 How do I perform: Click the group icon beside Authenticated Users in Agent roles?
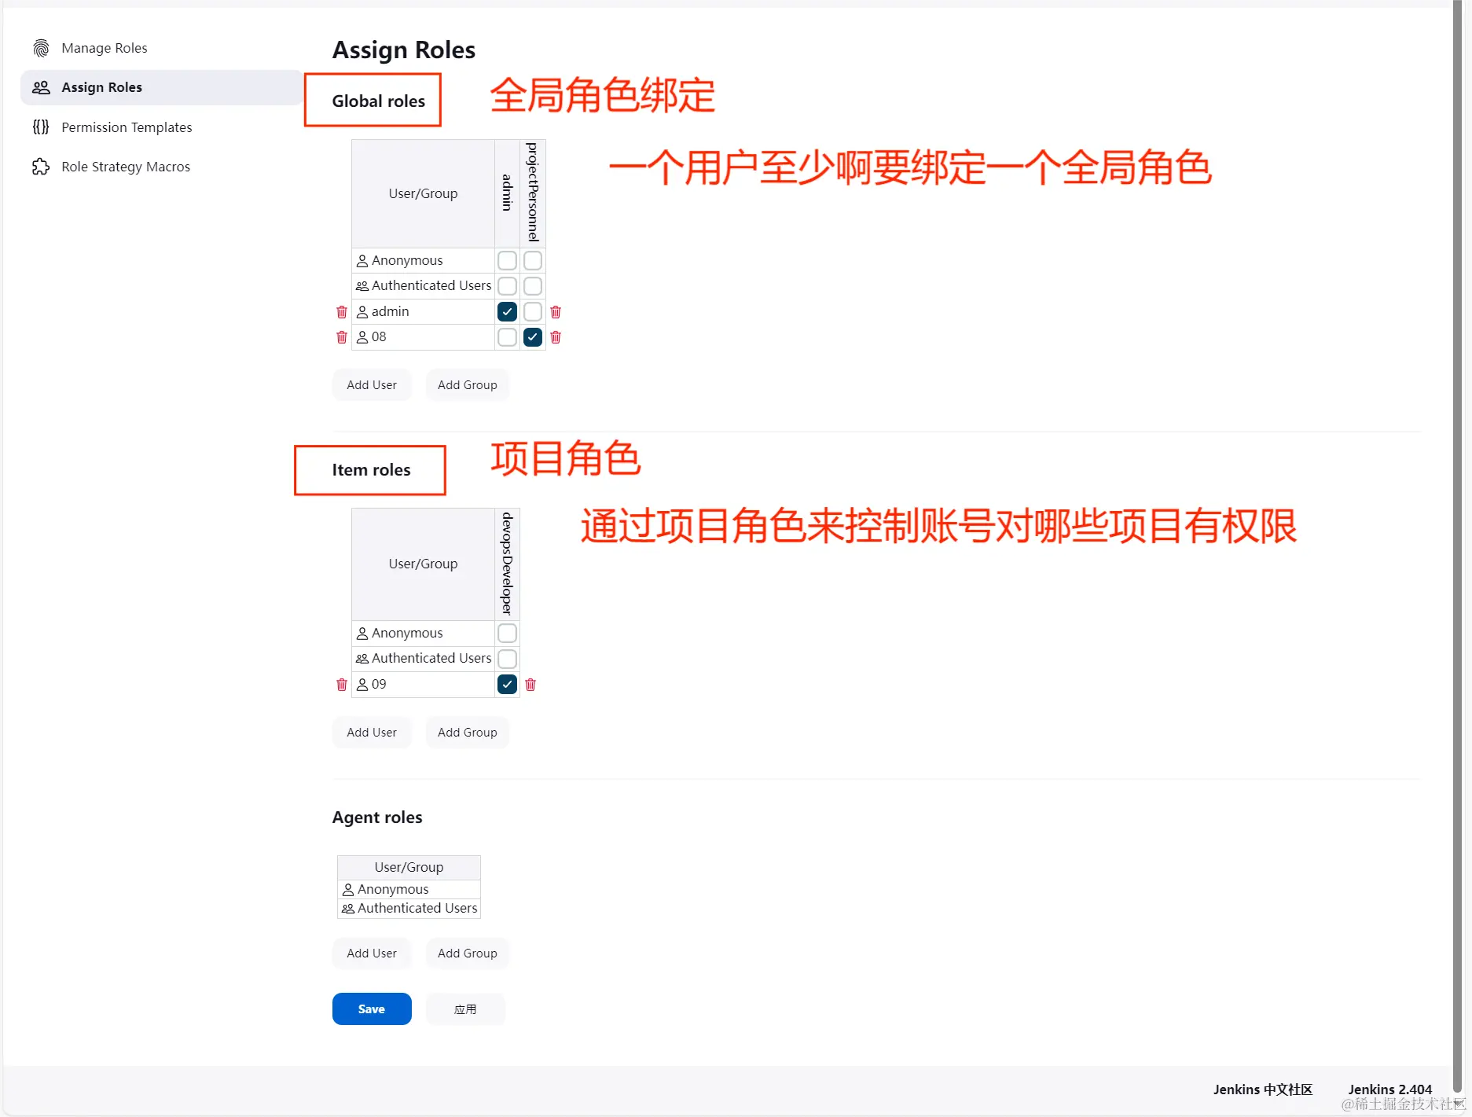point(348,909)
